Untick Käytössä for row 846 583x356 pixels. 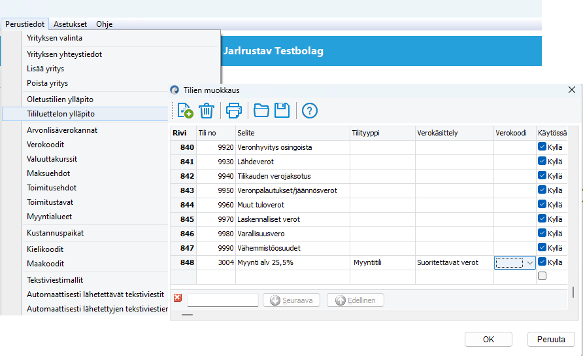(542, 233)
